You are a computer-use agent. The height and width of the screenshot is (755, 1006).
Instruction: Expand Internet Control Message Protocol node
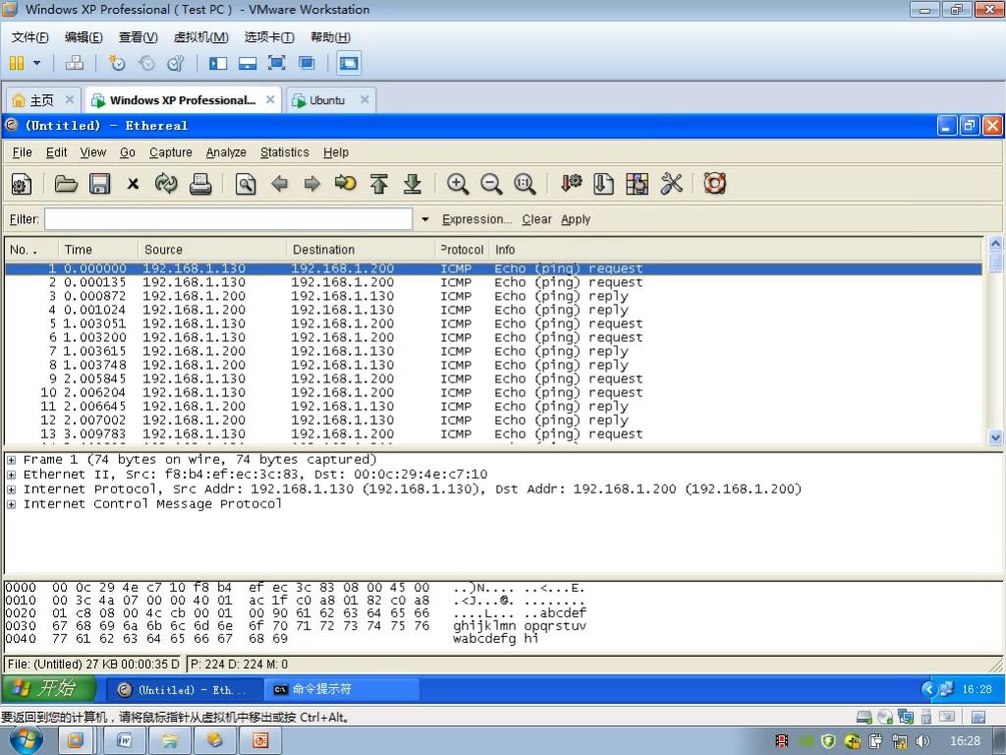pos(11,504)
